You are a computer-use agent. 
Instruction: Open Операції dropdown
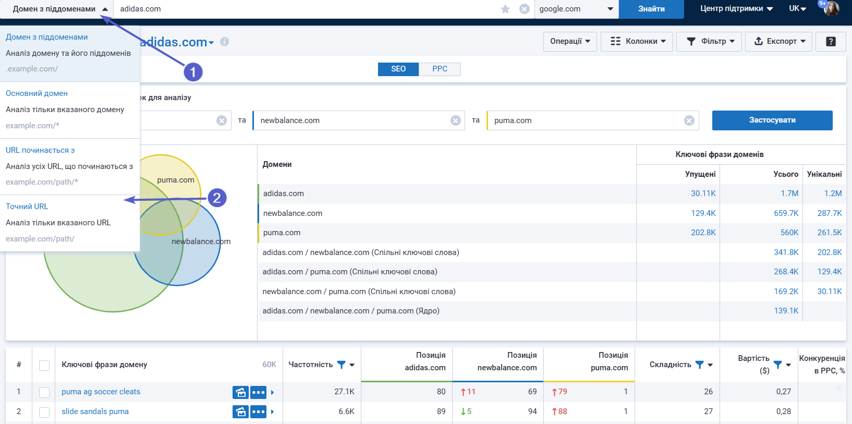tap(570, 42)
